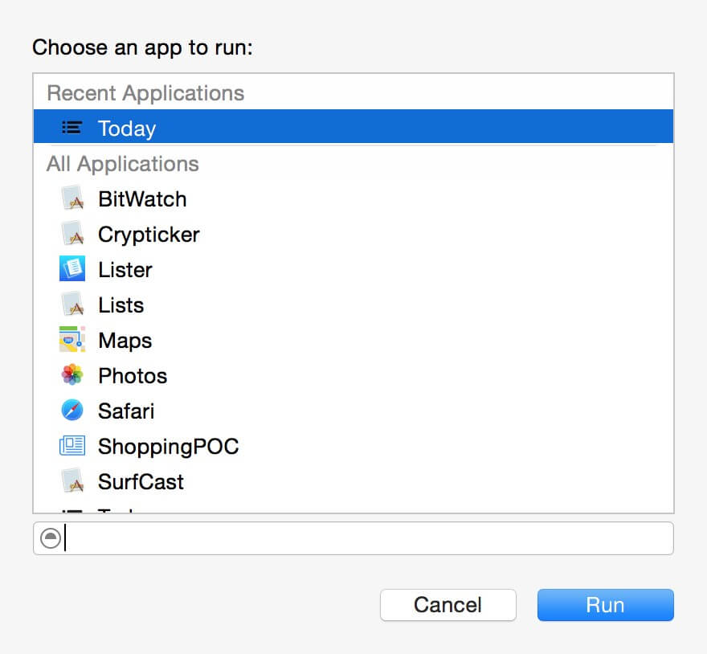Select the ShoppingPOC text entry
Screen dimensions: 707x654
(x=169, y=446)
